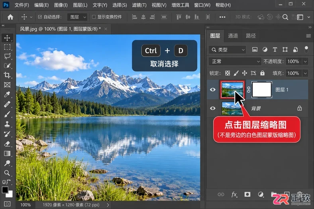Select the white layer mask thumbnail

point(261,90)
